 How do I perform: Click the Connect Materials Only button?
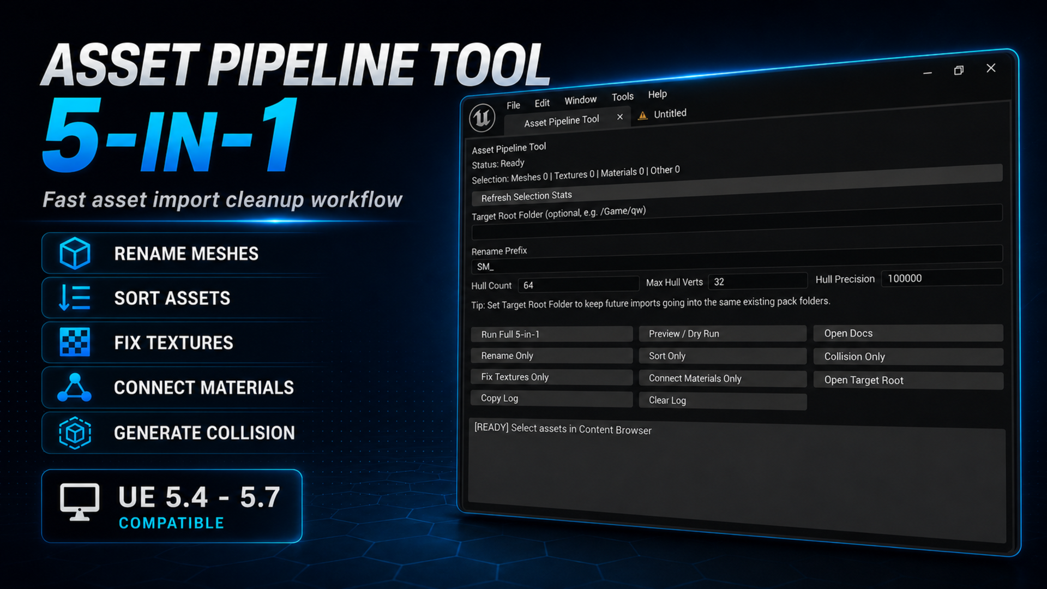(x=723, y=378)
